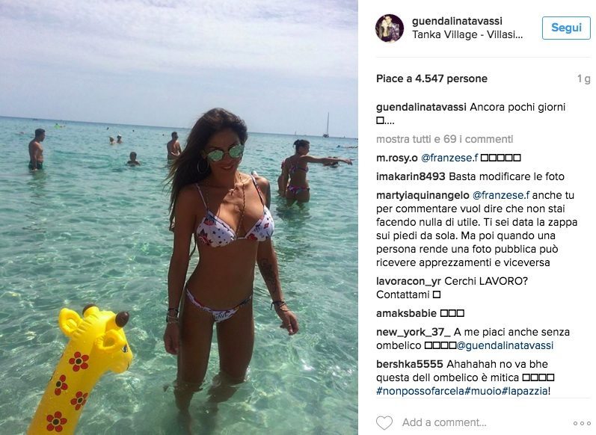Open martyiaquinangelo commenter profile
The width and height of the screenshot is (596, 435).
pos(423,195)
